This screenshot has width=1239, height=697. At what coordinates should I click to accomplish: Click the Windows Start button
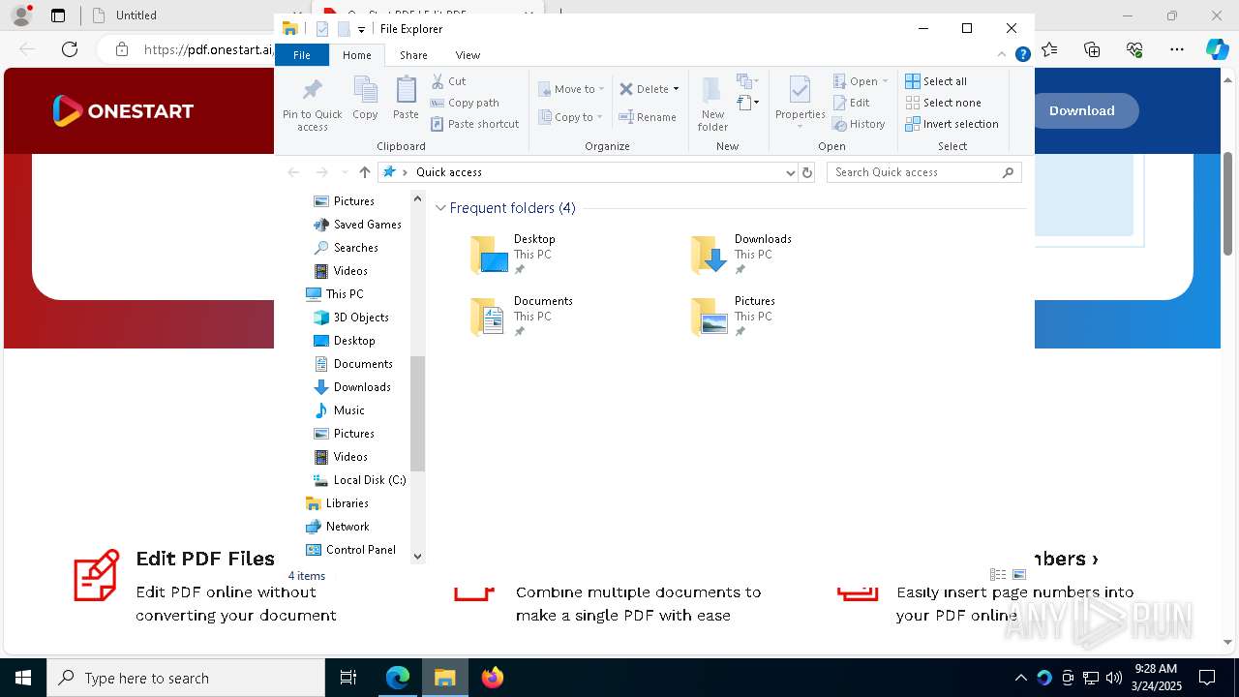23,678
